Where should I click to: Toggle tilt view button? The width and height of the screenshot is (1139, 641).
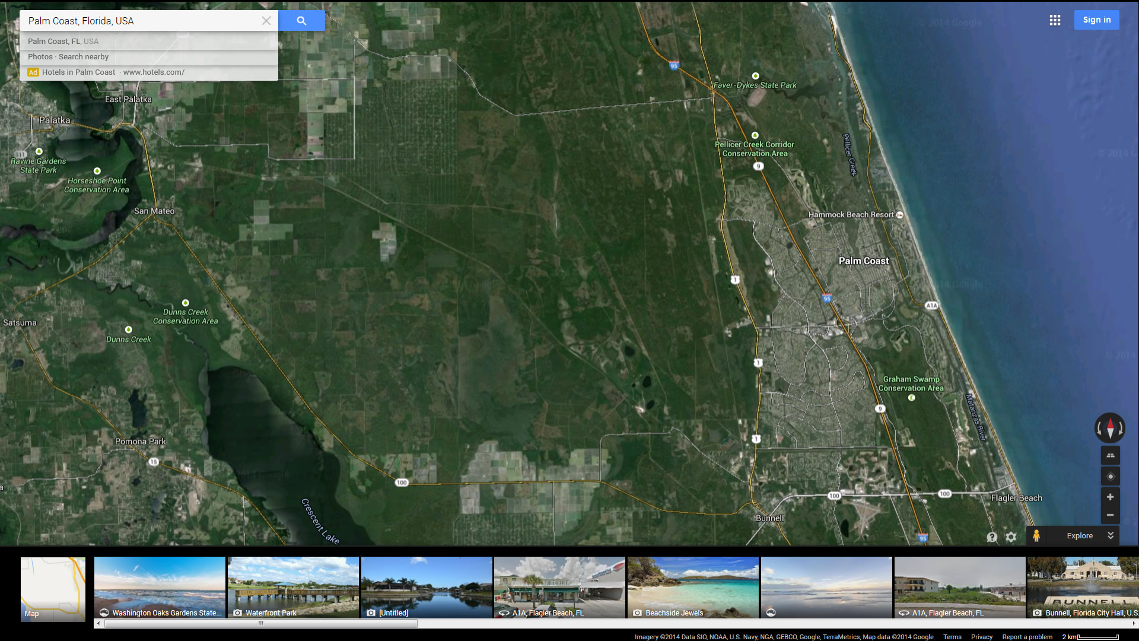tap(1110, 455)
